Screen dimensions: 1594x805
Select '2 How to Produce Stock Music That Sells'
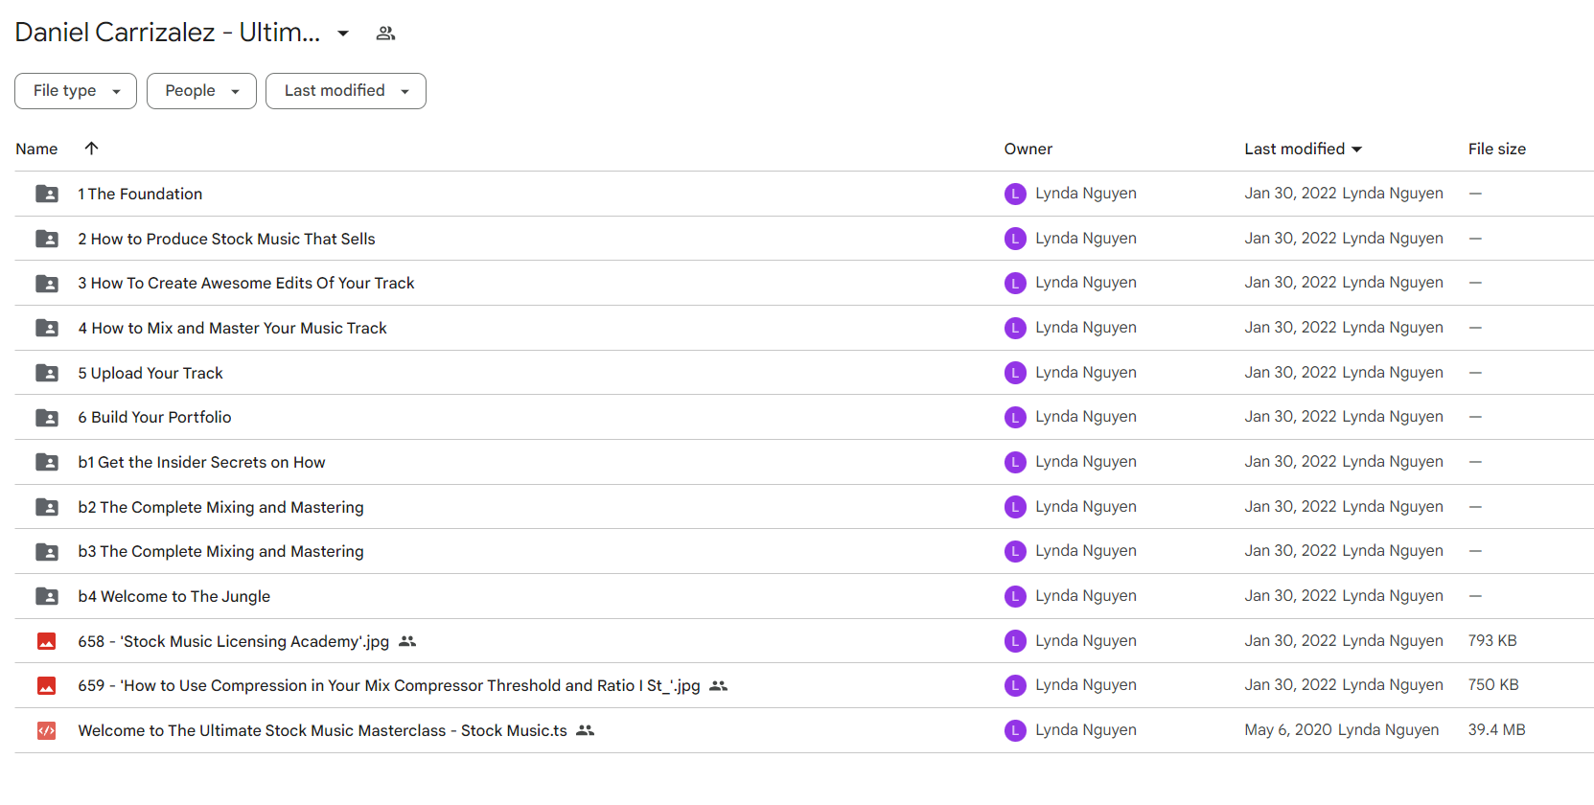(x=226, y=239)
